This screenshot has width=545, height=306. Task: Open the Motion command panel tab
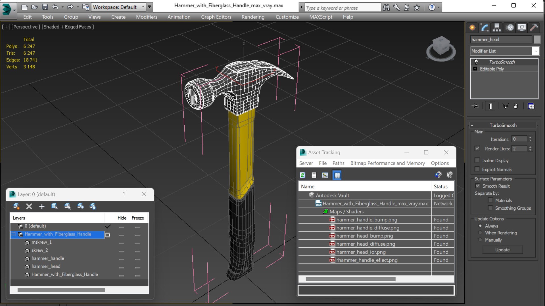[510, 27]
